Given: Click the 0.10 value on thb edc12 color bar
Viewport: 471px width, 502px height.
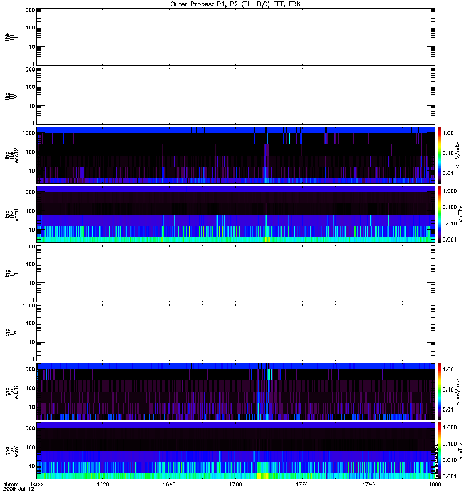Looking at the screenshot, I should tap(448, 153).
